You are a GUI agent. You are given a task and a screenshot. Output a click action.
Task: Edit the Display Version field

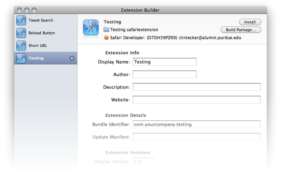pos(143,161)
